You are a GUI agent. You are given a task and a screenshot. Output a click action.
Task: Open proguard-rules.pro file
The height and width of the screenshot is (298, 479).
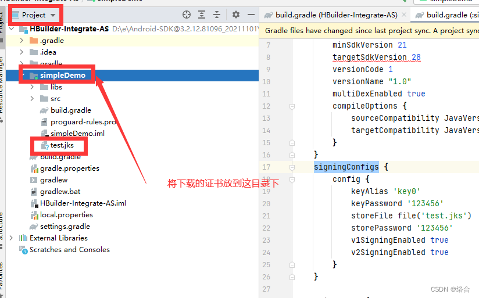click(x=83, y=122)
